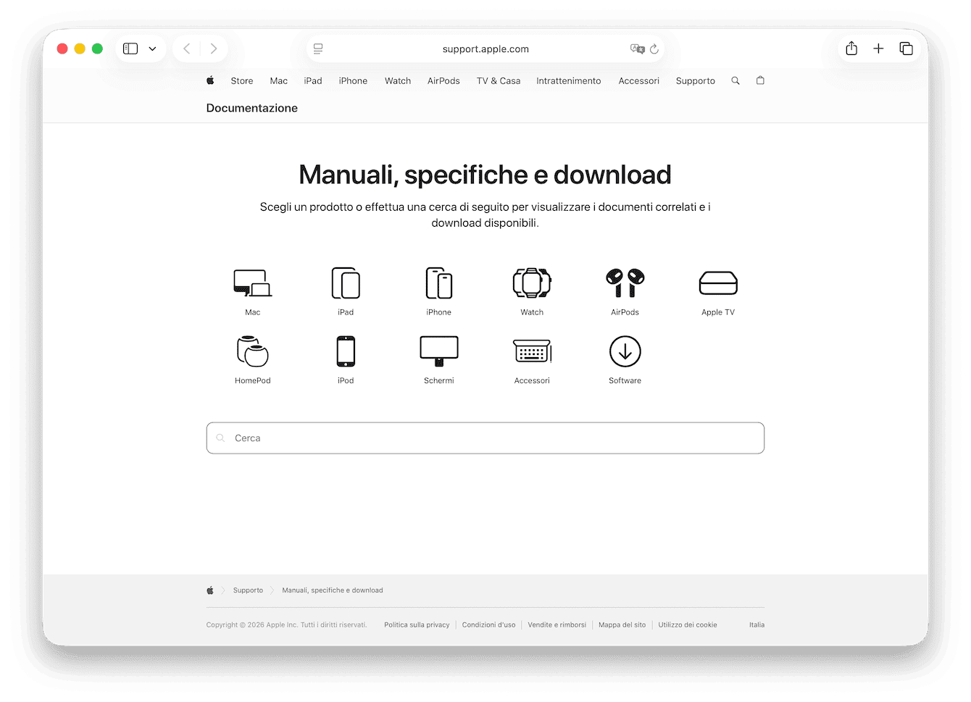This screenshot has width=971, height=702.
Task: Open the Watch navigation menu item
Action: click(398, 81)
